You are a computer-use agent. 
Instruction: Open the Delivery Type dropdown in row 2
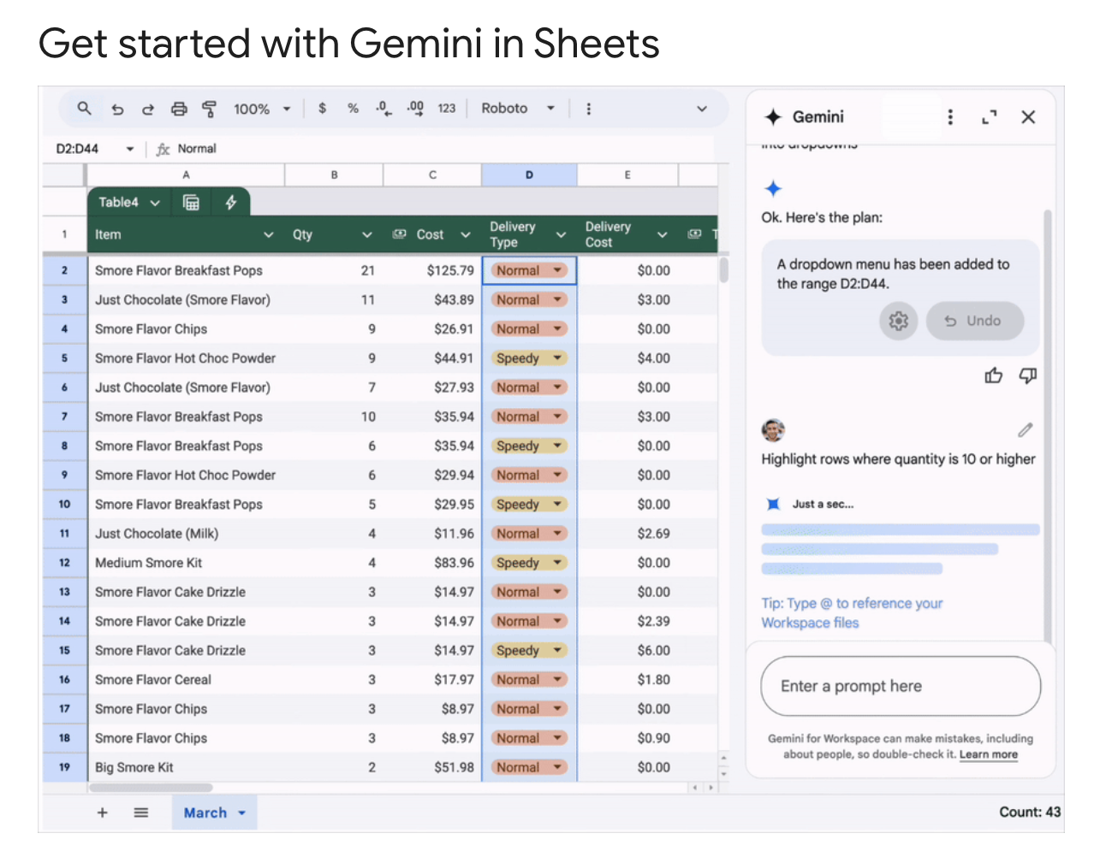point(558,270)
